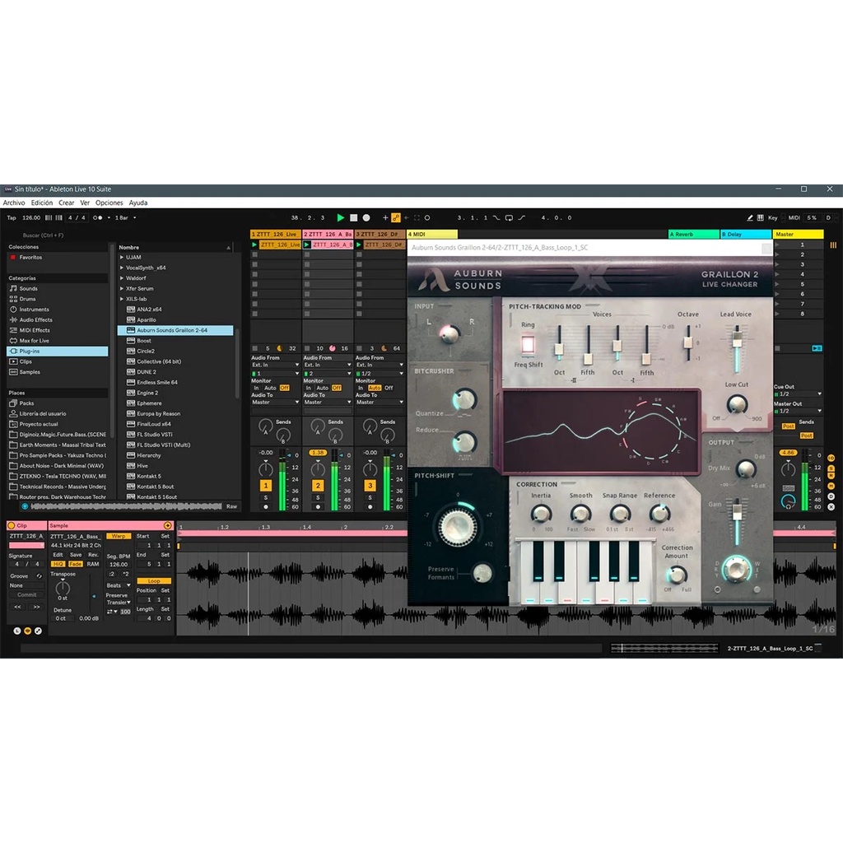Open track 1 Audio From Ext. In dropdown
Screen dimensions: 843x843
(x=275, y=365)
